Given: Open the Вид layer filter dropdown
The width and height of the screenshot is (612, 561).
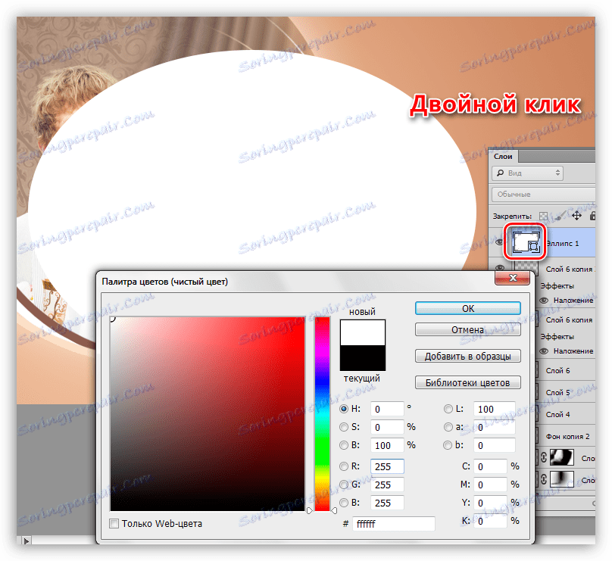Looking at the screenshot, I should [x=527, y=173].
